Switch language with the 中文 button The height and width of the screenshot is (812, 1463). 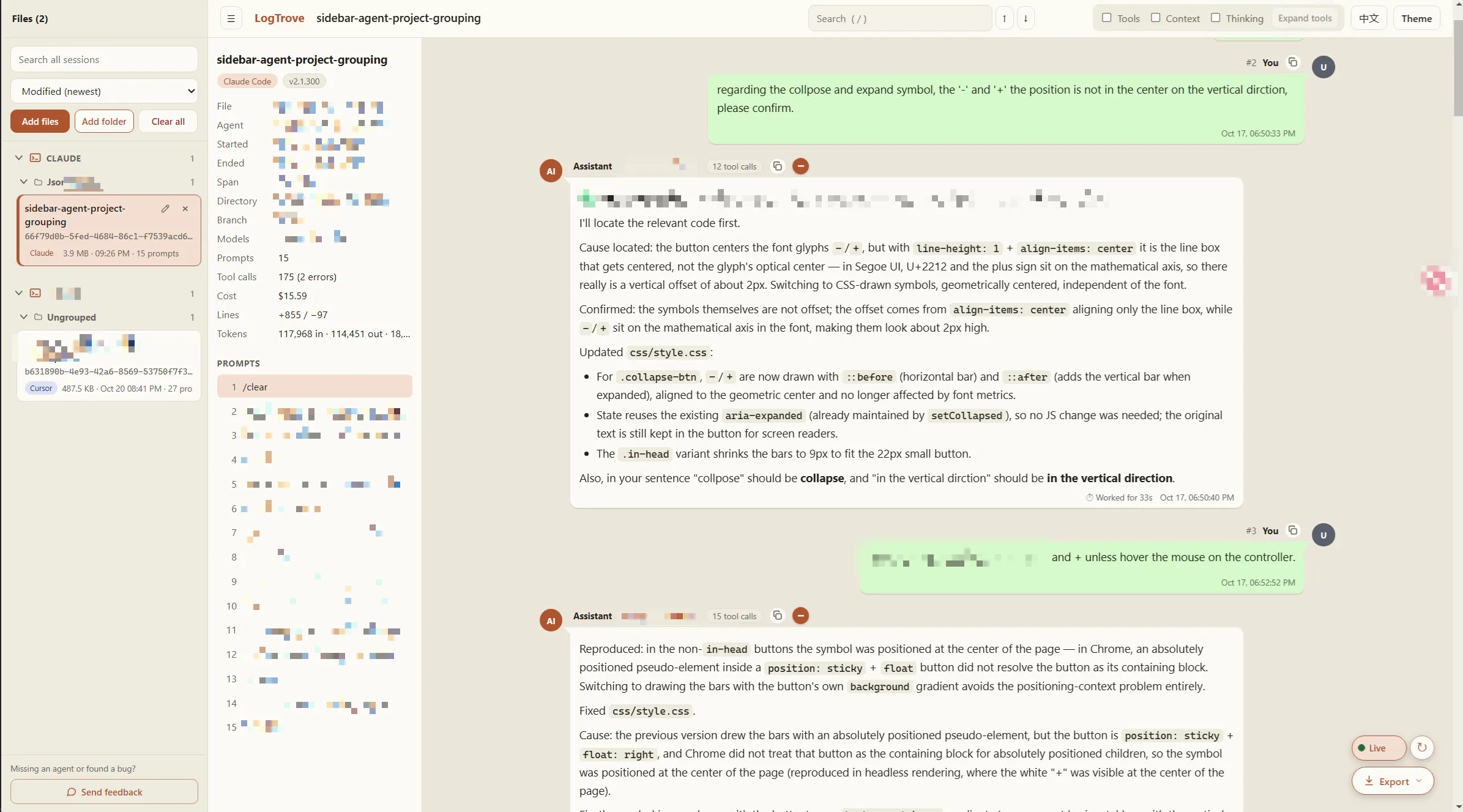tap(1369, 18)
